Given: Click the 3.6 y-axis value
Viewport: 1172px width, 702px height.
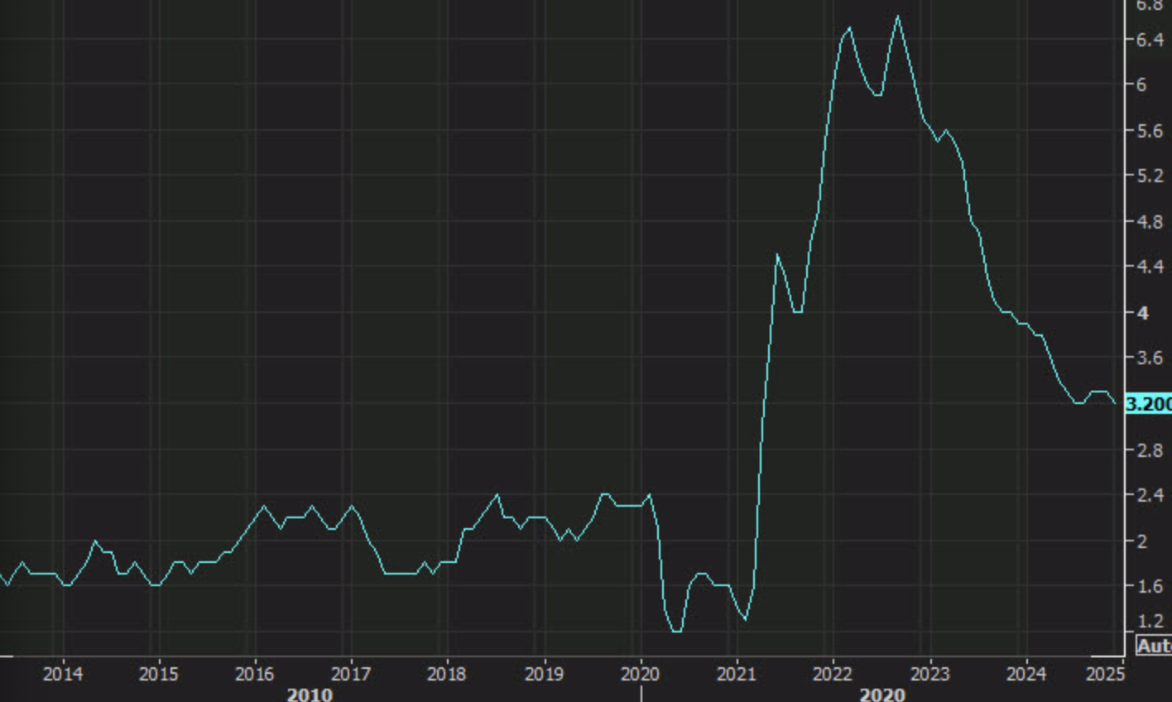Looking at the screenshot, I should tap(1150, 358).
